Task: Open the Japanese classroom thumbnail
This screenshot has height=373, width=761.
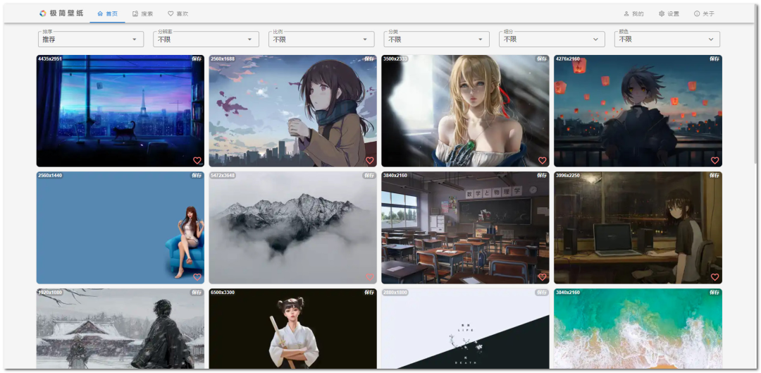Action: [466, 227]
